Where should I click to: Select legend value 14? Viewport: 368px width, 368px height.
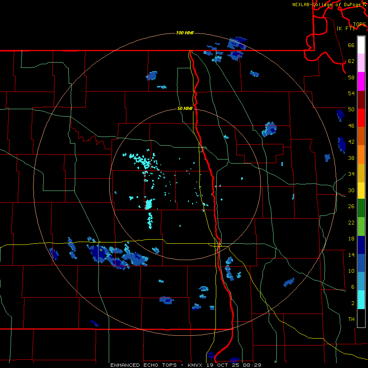point(351,255)
